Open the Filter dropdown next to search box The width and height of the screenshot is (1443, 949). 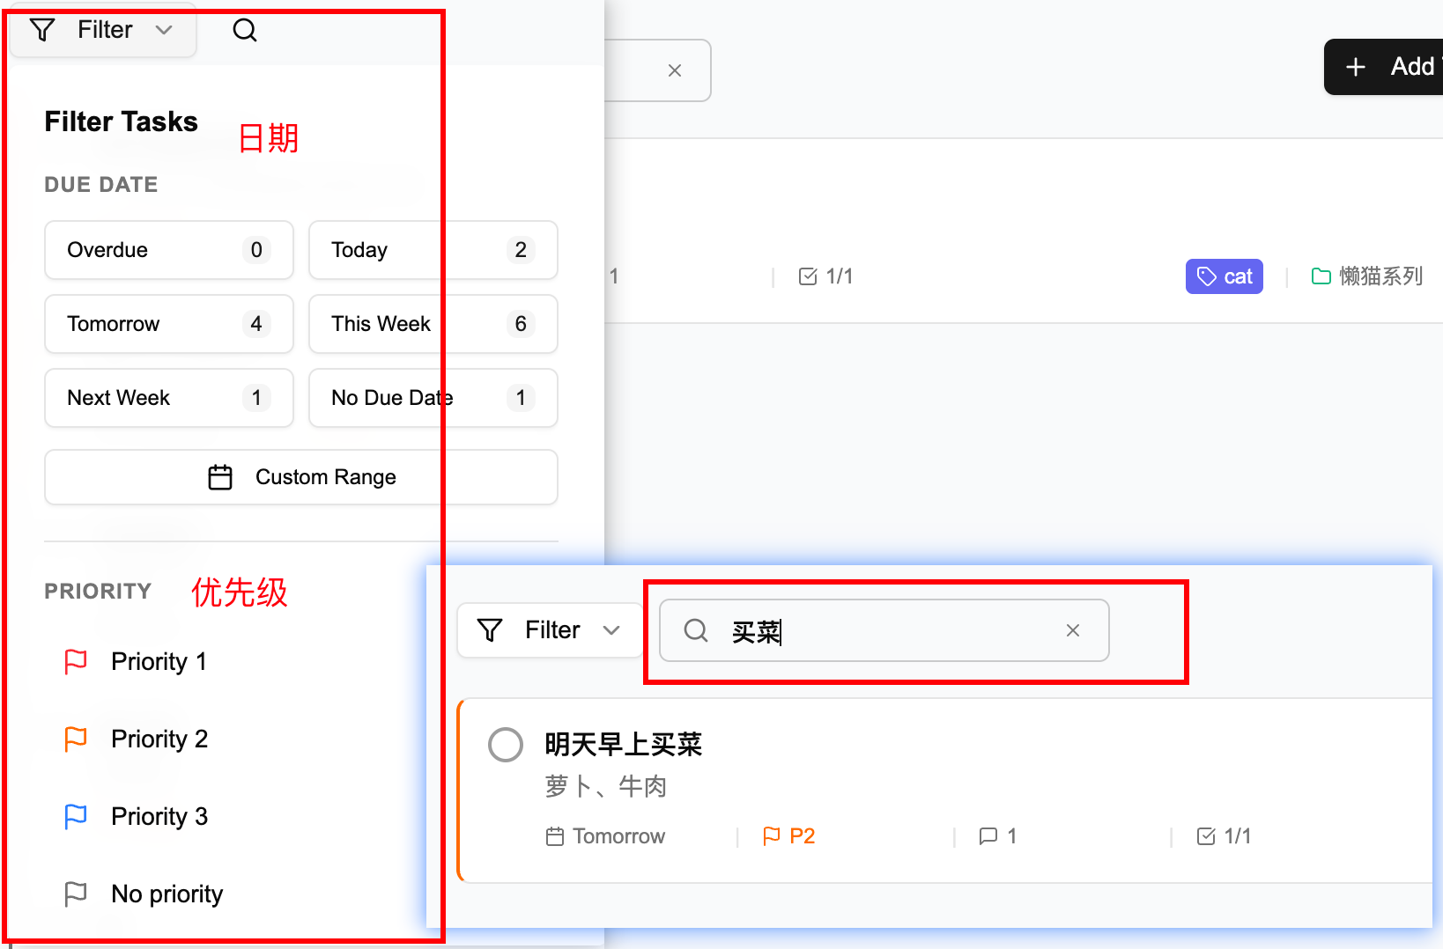point(551,630)
